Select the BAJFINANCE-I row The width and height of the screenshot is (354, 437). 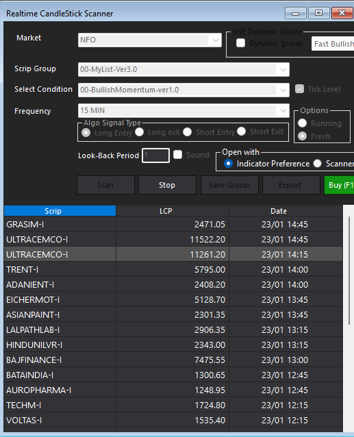point(173,360)
